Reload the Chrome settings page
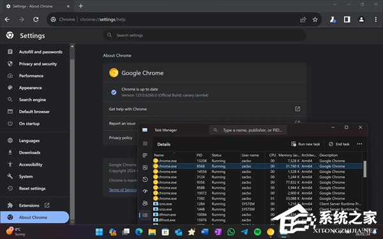 36,20
